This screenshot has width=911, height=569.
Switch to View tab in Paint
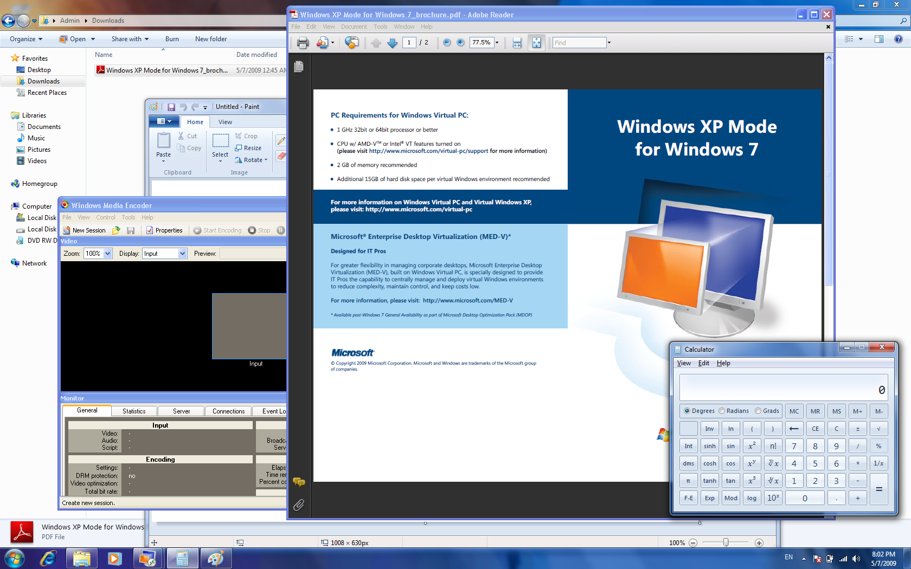pos(225,122)
